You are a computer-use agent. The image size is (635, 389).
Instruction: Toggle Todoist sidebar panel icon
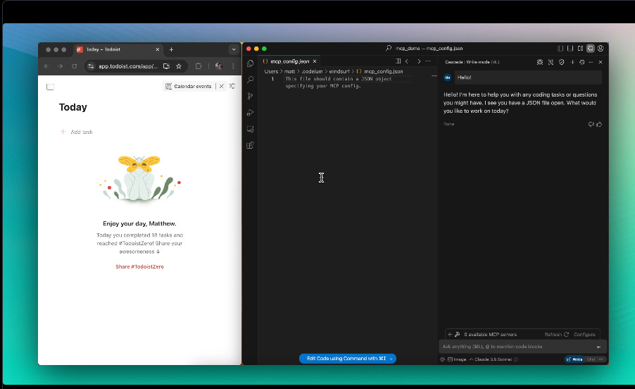point(50,87)
